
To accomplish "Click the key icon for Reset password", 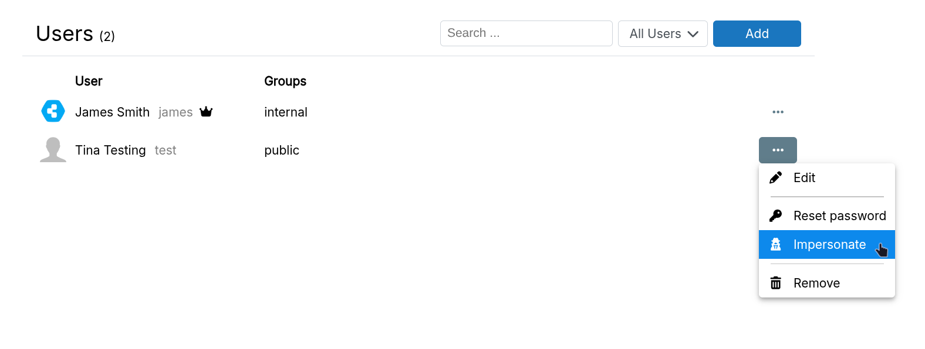I will [775, 215].
